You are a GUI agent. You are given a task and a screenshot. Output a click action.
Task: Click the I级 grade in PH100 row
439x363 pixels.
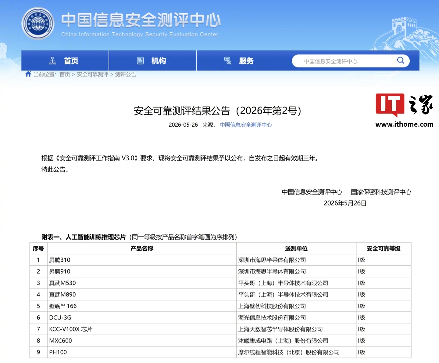[384, 352]
